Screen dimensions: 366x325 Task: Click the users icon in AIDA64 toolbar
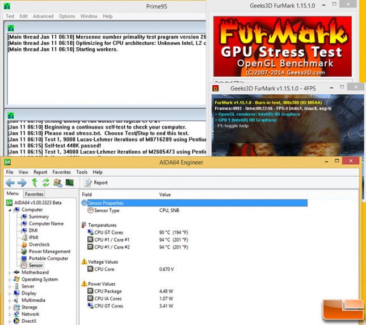click(x=58, y=183)
